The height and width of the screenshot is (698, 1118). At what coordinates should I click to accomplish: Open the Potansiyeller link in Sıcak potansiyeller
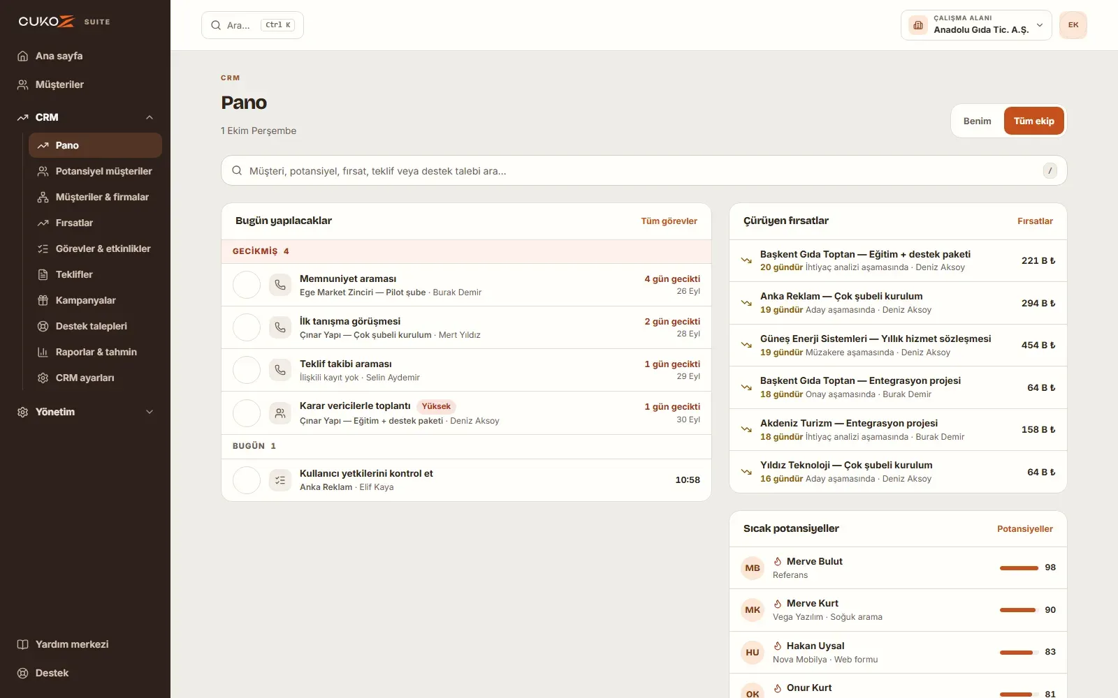coord(1024,529)
